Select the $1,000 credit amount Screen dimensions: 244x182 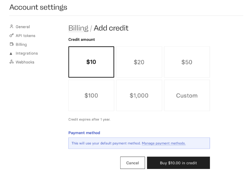139,95
